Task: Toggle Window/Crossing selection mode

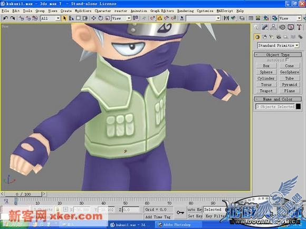Action: pyautogui.click(x=85, y=18)
